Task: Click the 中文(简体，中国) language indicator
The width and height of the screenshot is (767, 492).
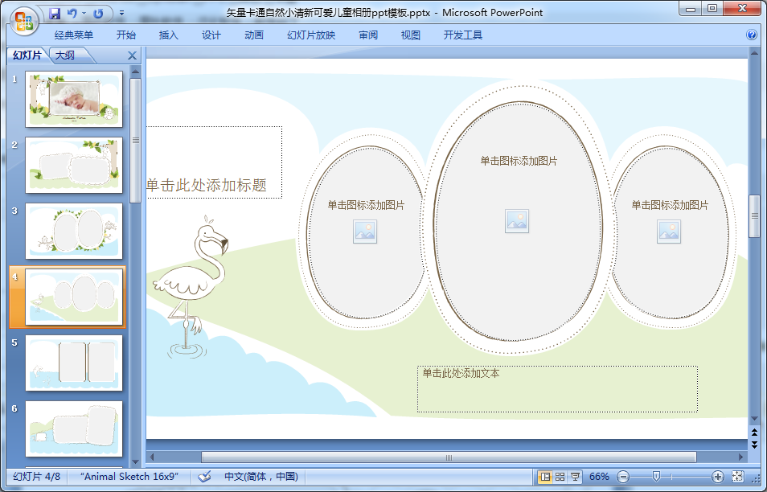Action: (261, 477)
